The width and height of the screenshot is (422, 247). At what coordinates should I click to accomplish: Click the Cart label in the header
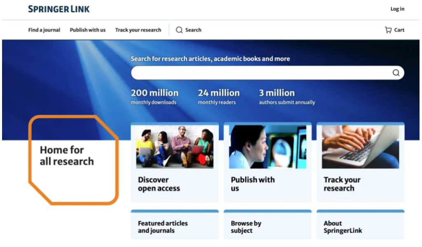point(399,30)
